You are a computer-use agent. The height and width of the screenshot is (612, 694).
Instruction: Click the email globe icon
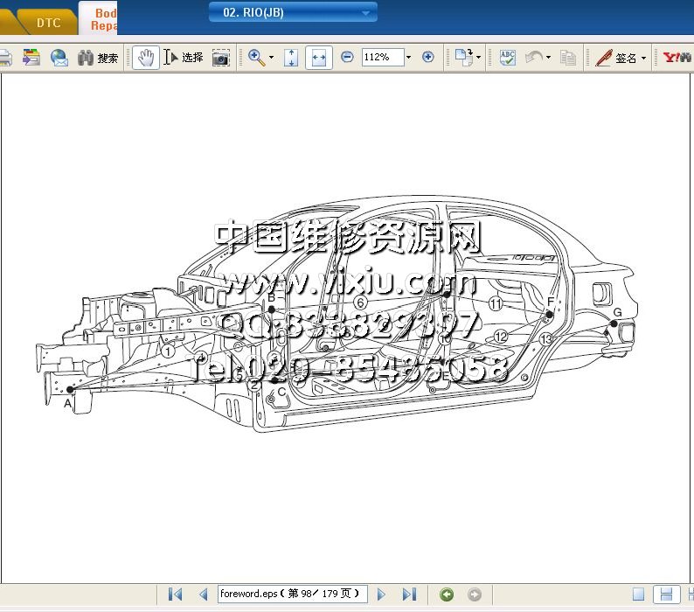(x=59, y=58)
